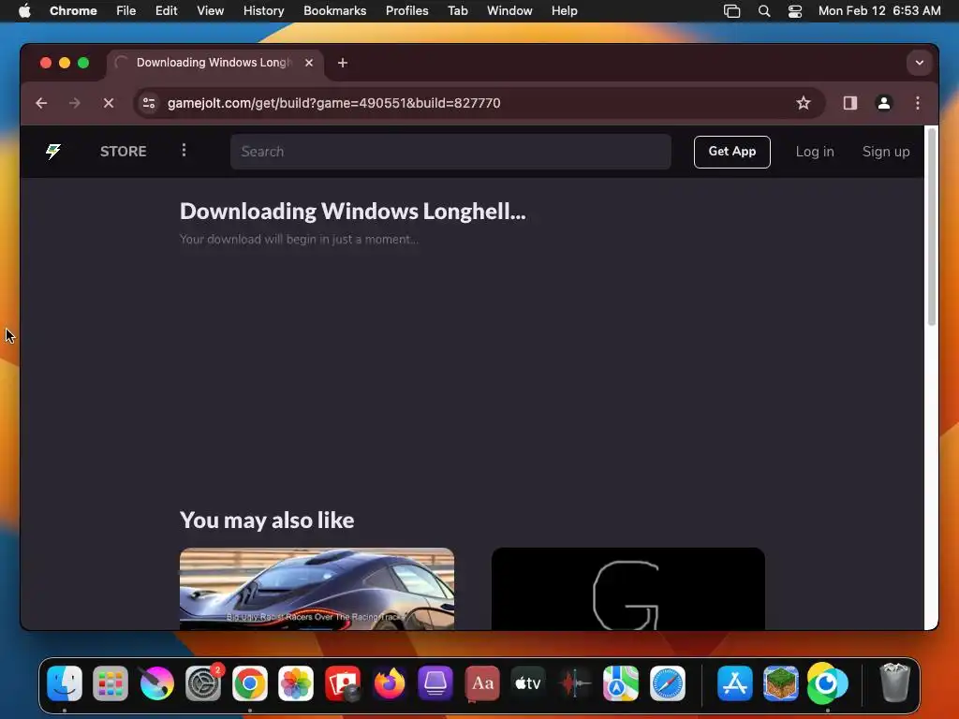Click the You may also like heading
Viewport: 959px width, 719px height.
click(267, 520)
